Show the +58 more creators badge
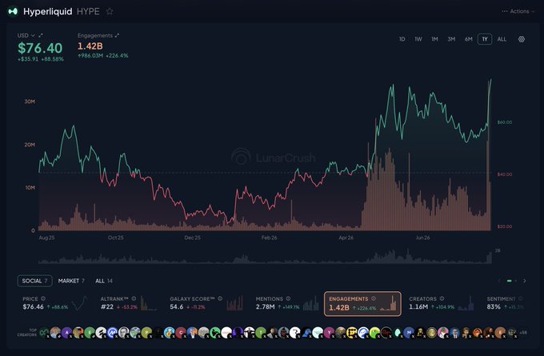This screenshot has height=356, width=544. tap(523, 333)
